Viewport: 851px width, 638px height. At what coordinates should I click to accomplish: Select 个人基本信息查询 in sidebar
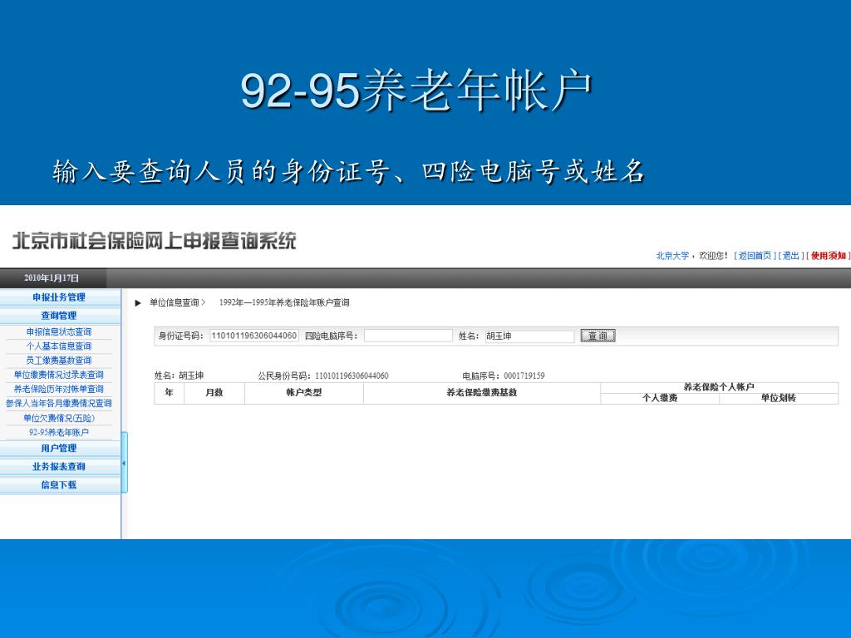pyautogui.click(x=59, y=346)
